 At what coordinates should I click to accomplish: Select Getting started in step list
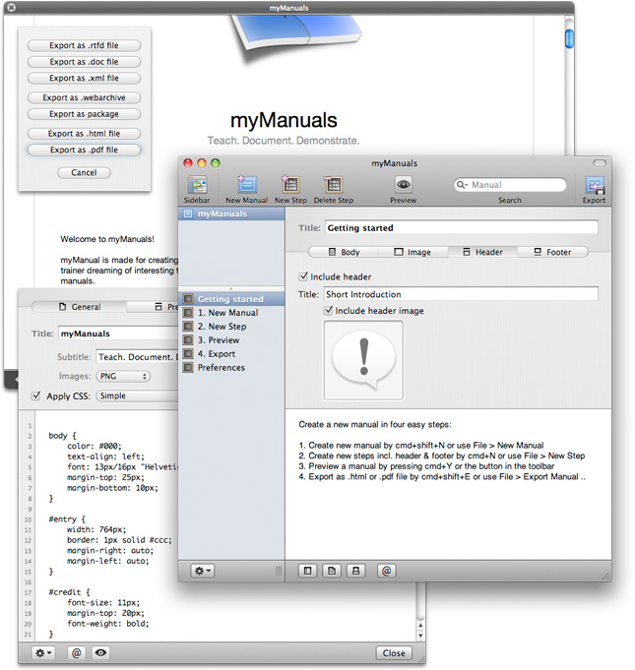[x=231, y=299]
